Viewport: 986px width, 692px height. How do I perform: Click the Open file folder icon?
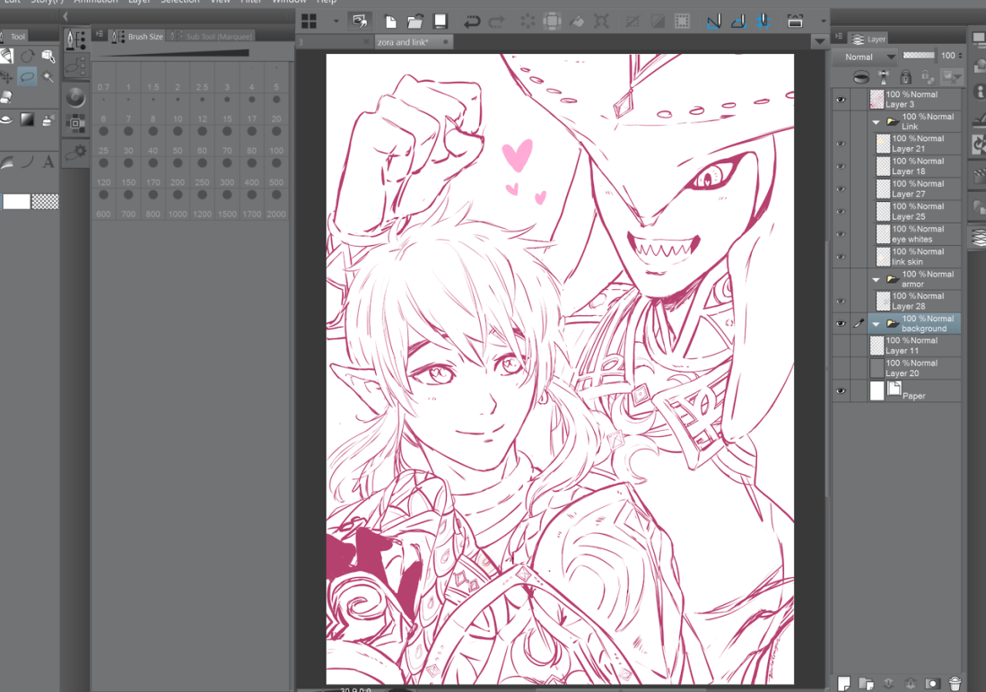(x=414, y=21)
